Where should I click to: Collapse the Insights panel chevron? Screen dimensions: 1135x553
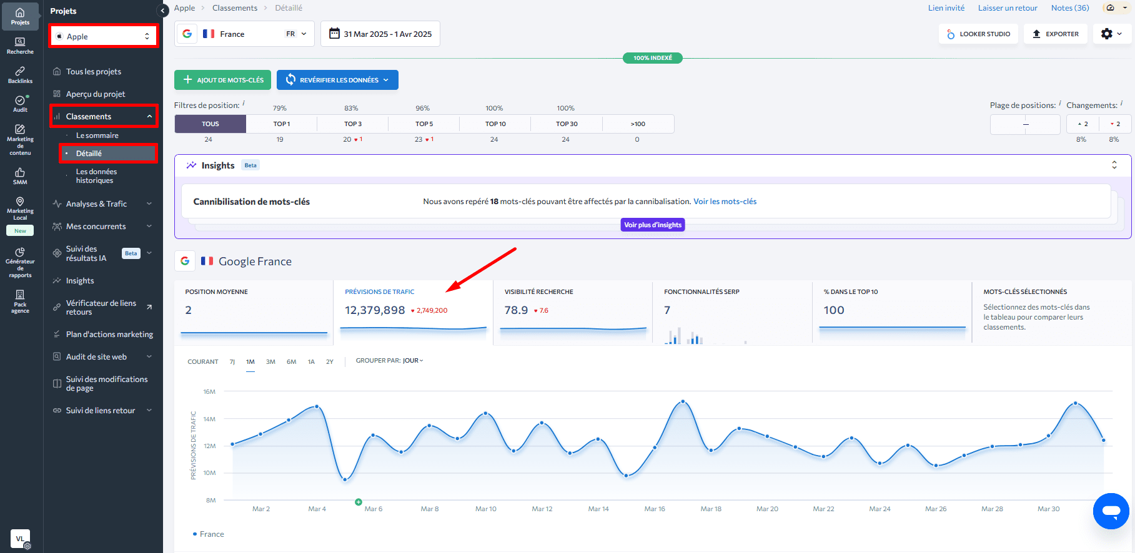[1114, 165]
